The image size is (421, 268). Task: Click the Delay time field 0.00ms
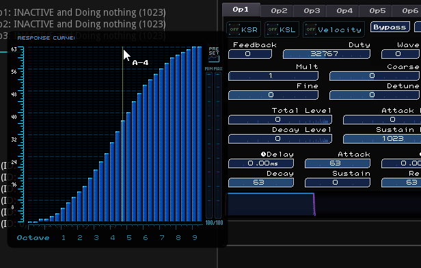tap(261, 163)
